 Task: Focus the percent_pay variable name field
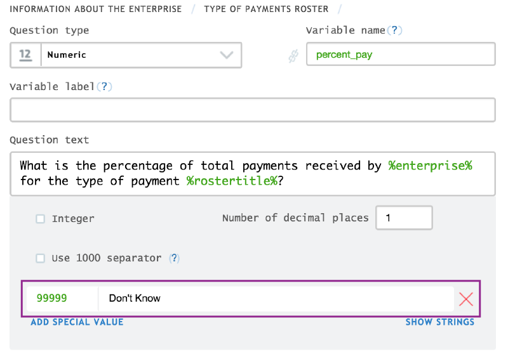pos(400,55)
